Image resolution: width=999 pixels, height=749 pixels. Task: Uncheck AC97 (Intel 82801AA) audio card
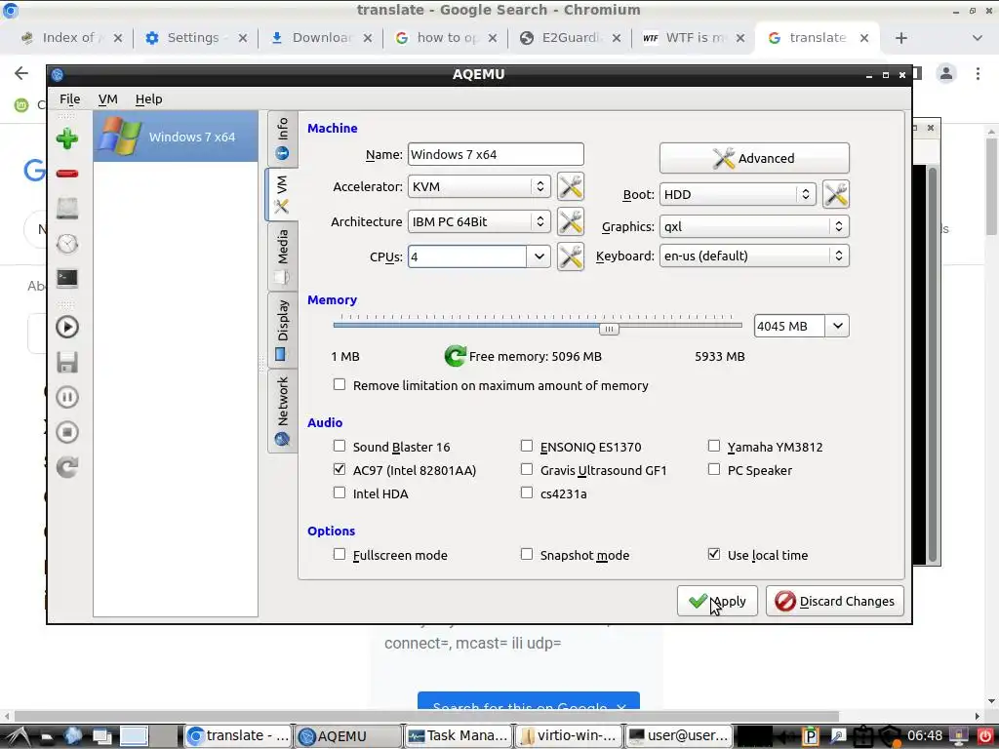click(340, 469)
